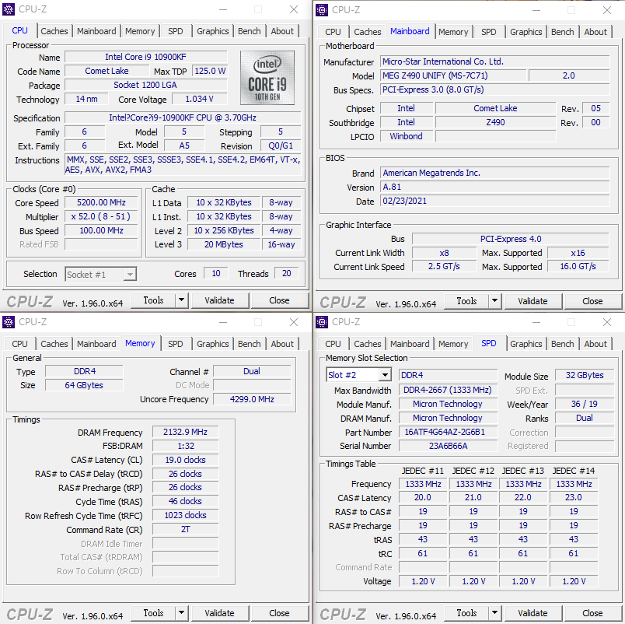This screenshot has width=625, height=624.
Task: Switch to the Caches tab in the CPU-tab window
Action: point(54,31)
